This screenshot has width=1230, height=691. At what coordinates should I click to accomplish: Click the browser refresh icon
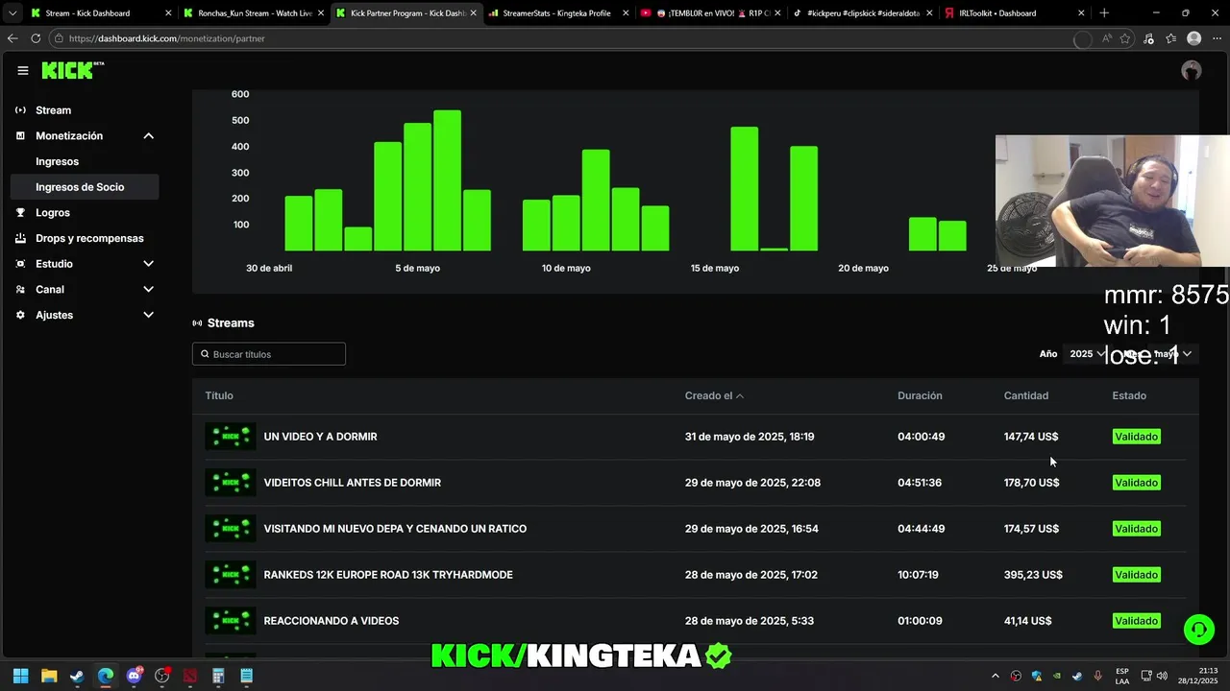coord(36,38)
